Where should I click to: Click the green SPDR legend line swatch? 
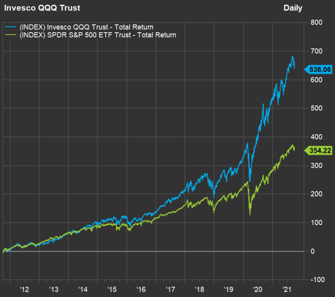pyautogui.click(x=11, y=35)
